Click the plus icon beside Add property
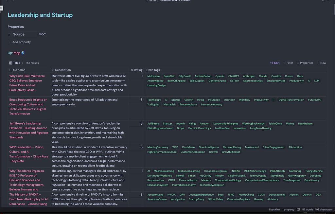Viewport: 335px width, 214px height. (x=10, y=42)
